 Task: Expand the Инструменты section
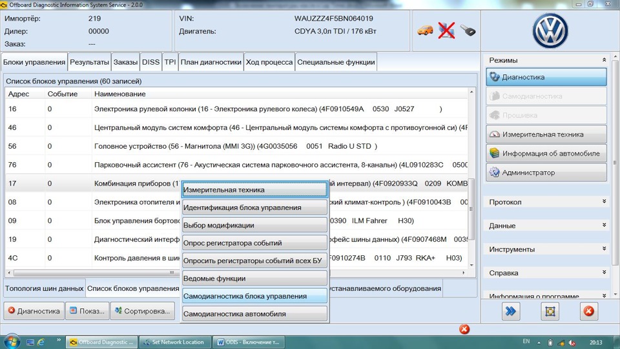click(x=604, y=249)
